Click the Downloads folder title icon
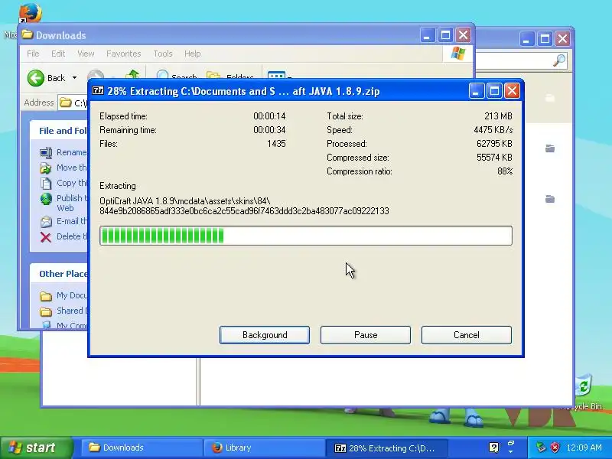 pos(28,34)
